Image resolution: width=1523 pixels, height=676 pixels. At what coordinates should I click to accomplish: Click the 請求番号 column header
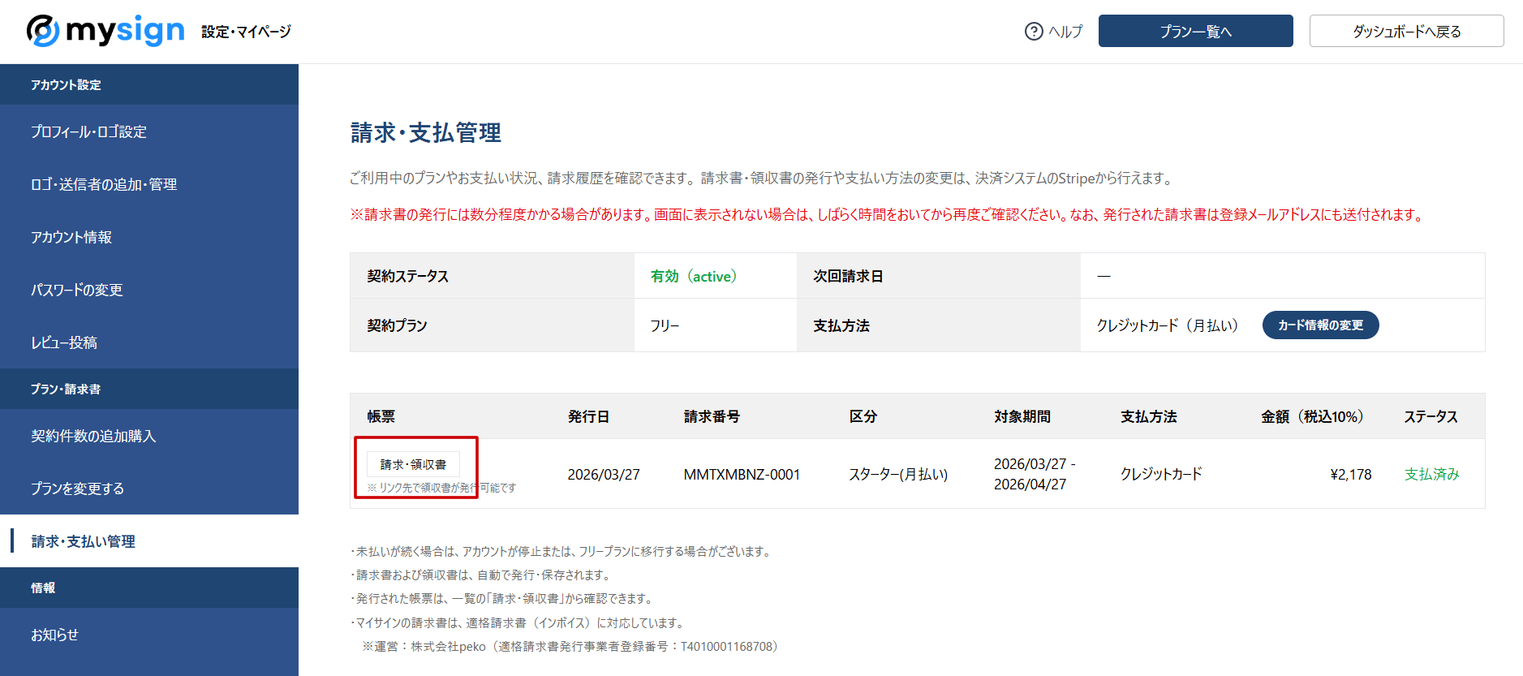click(712, 416)
